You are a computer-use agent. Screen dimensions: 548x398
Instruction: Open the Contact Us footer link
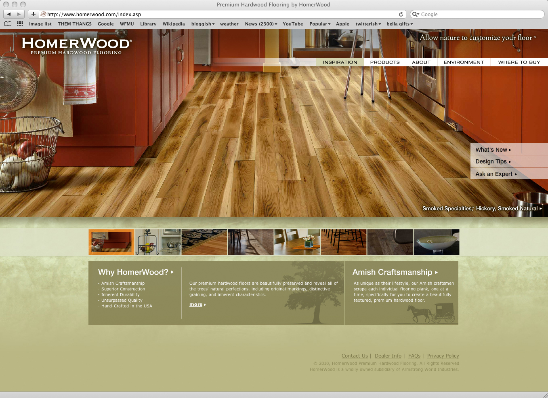click(x=355, y=356)
